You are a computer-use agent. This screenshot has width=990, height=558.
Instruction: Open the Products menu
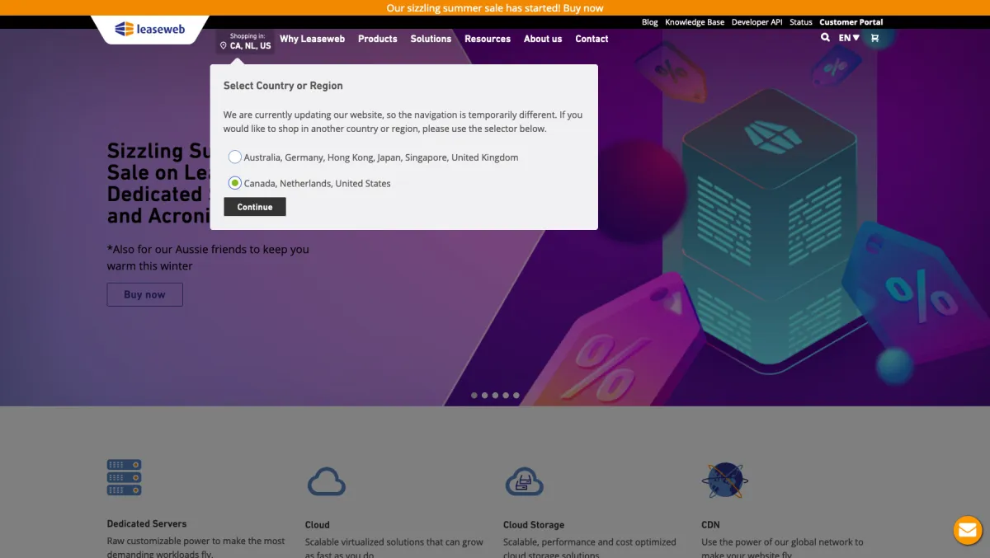pos(378,39)
